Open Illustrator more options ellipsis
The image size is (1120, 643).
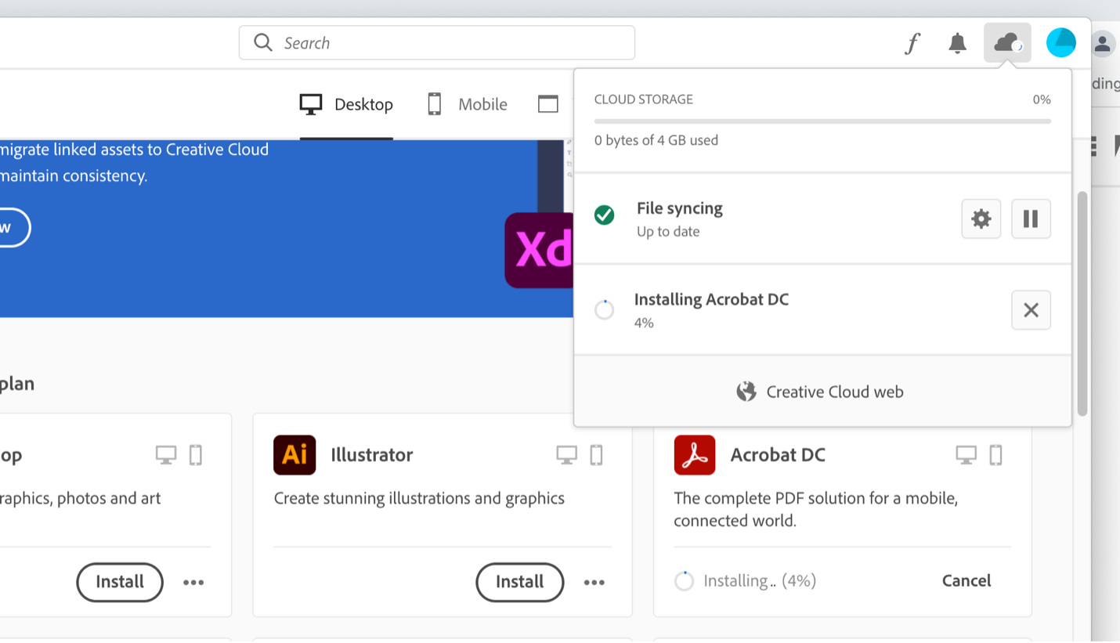pos(594,582)
